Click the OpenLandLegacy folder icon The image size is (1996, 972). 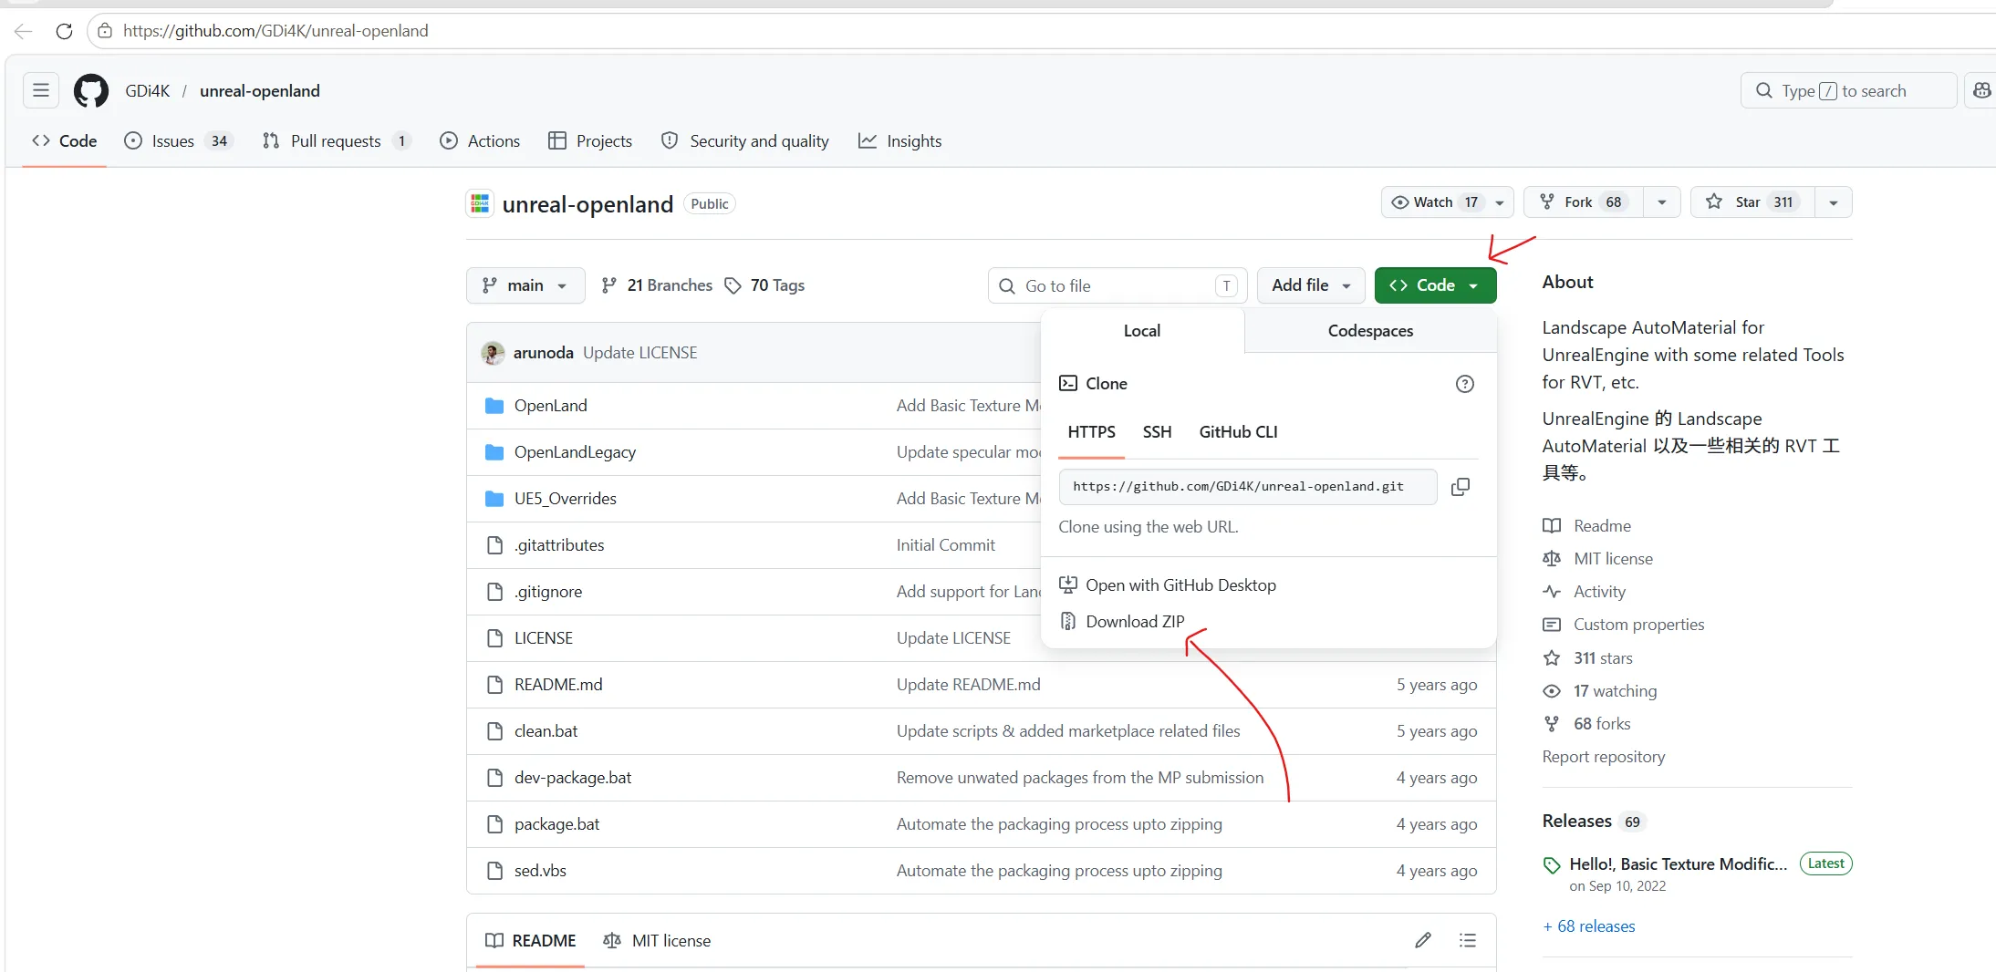pos(494,452)
